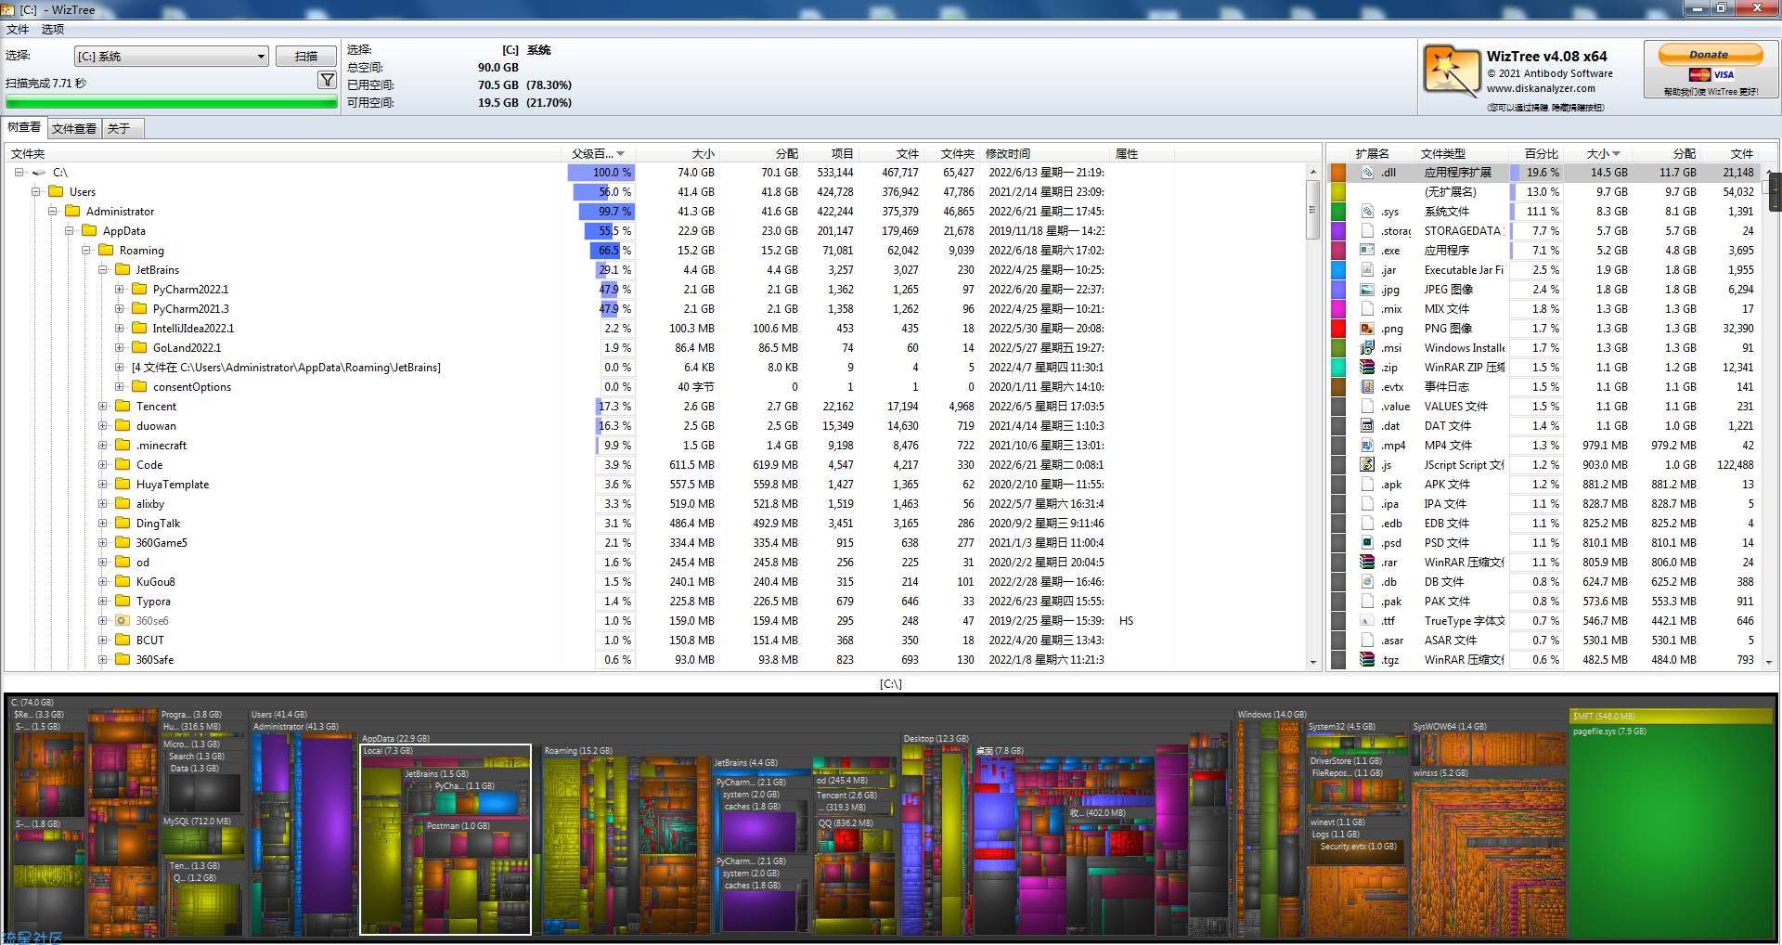Click the .dll file type icon
This screenshot has height=945, width=1782.
click(1367, 173)
